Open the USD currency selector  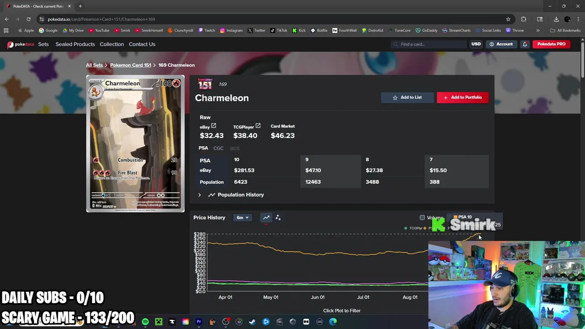pyautogui.click(x=476, y=44)
